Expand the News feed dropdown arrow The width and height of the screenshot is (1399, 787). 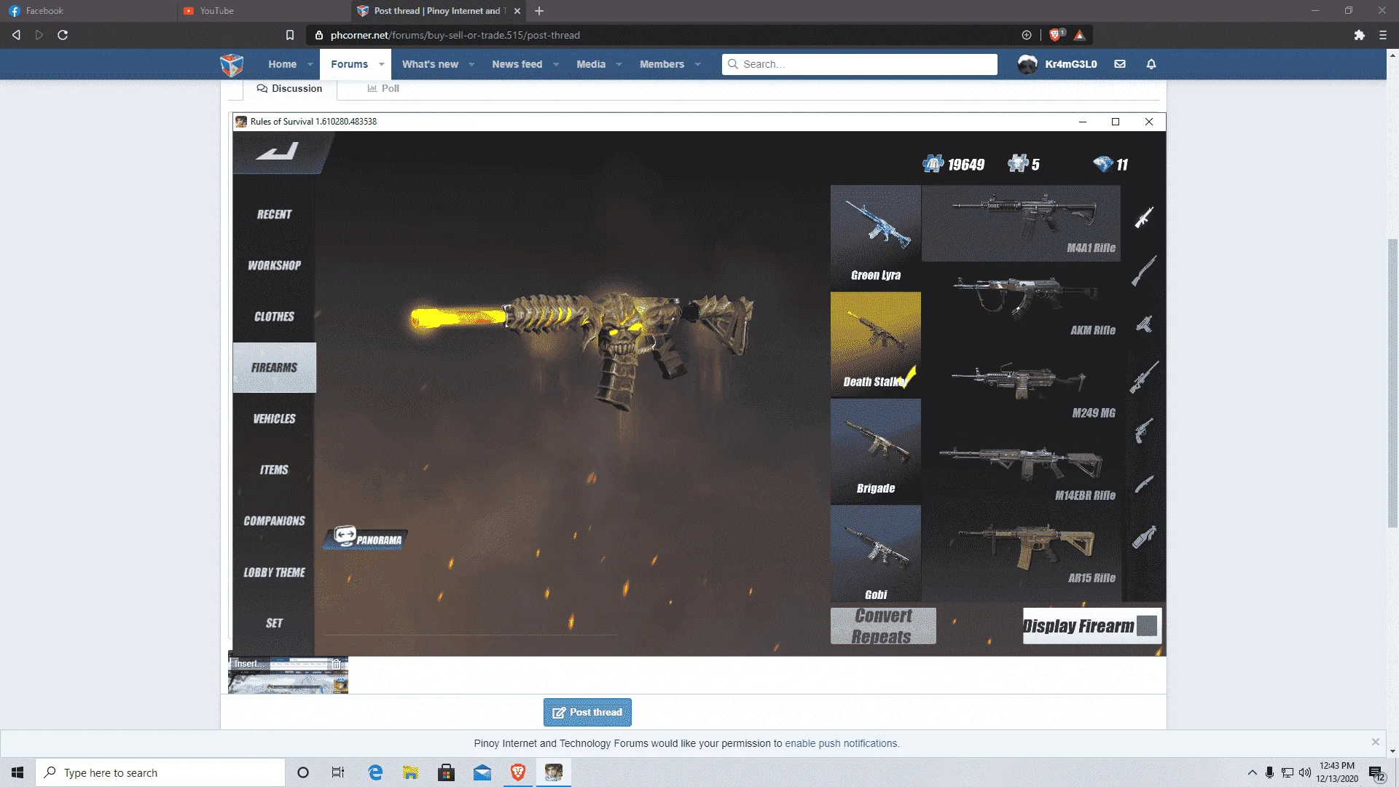pos(556,65)
